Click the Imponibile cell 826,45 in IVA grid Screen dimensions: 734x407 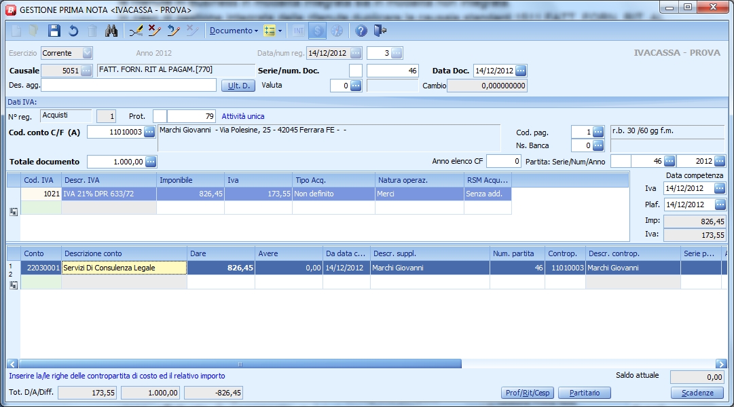click(191, 194)
